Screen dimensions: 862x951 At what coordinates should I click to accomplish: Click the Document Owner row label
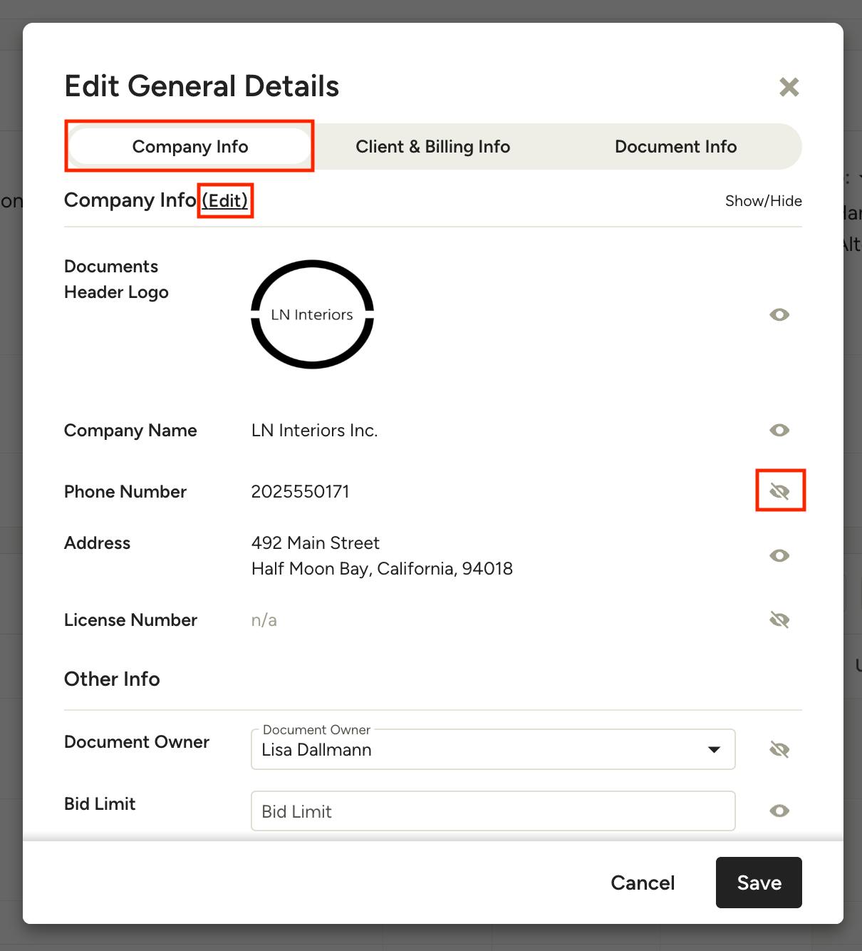137,742
